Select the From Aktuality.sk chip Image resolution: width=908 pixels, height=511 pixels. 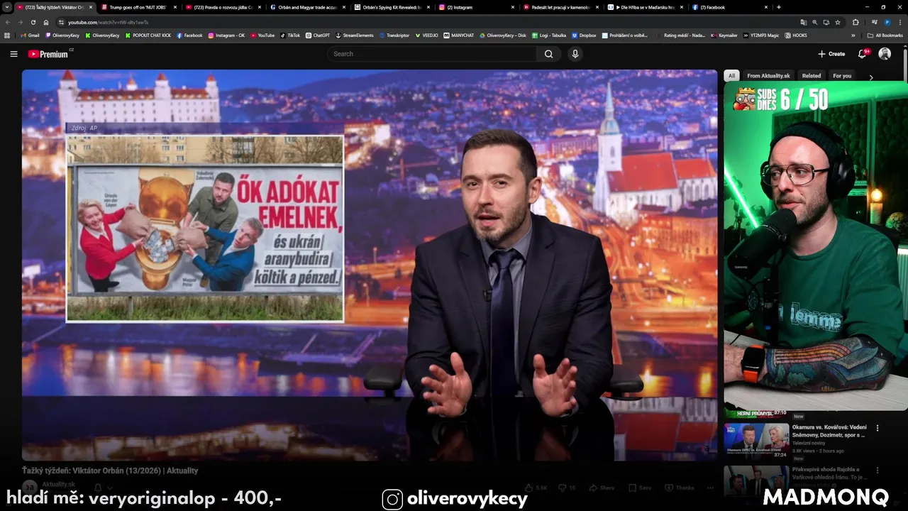[x=768, y=76]
